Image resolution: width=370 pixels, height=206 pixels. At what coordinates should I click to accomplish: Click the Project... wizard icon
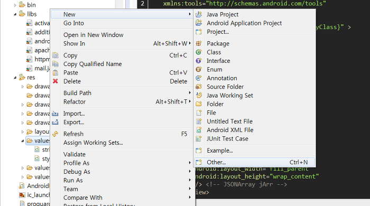coord(199,32)
